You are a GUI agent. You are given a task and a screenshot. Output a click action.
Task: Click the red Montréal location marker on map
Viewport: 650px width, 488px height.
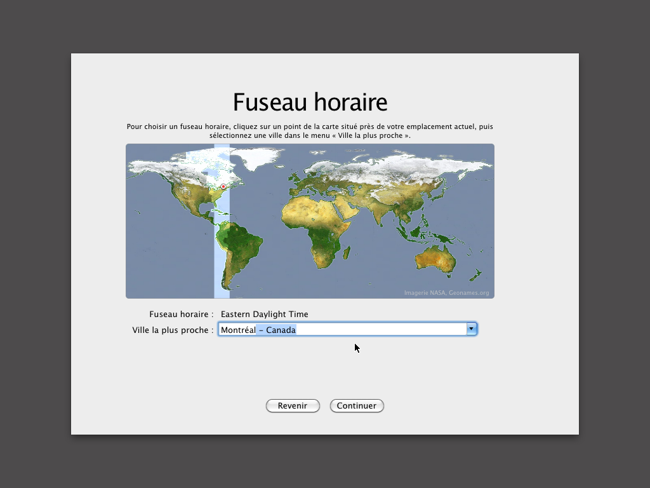click(x=223, y=187)
